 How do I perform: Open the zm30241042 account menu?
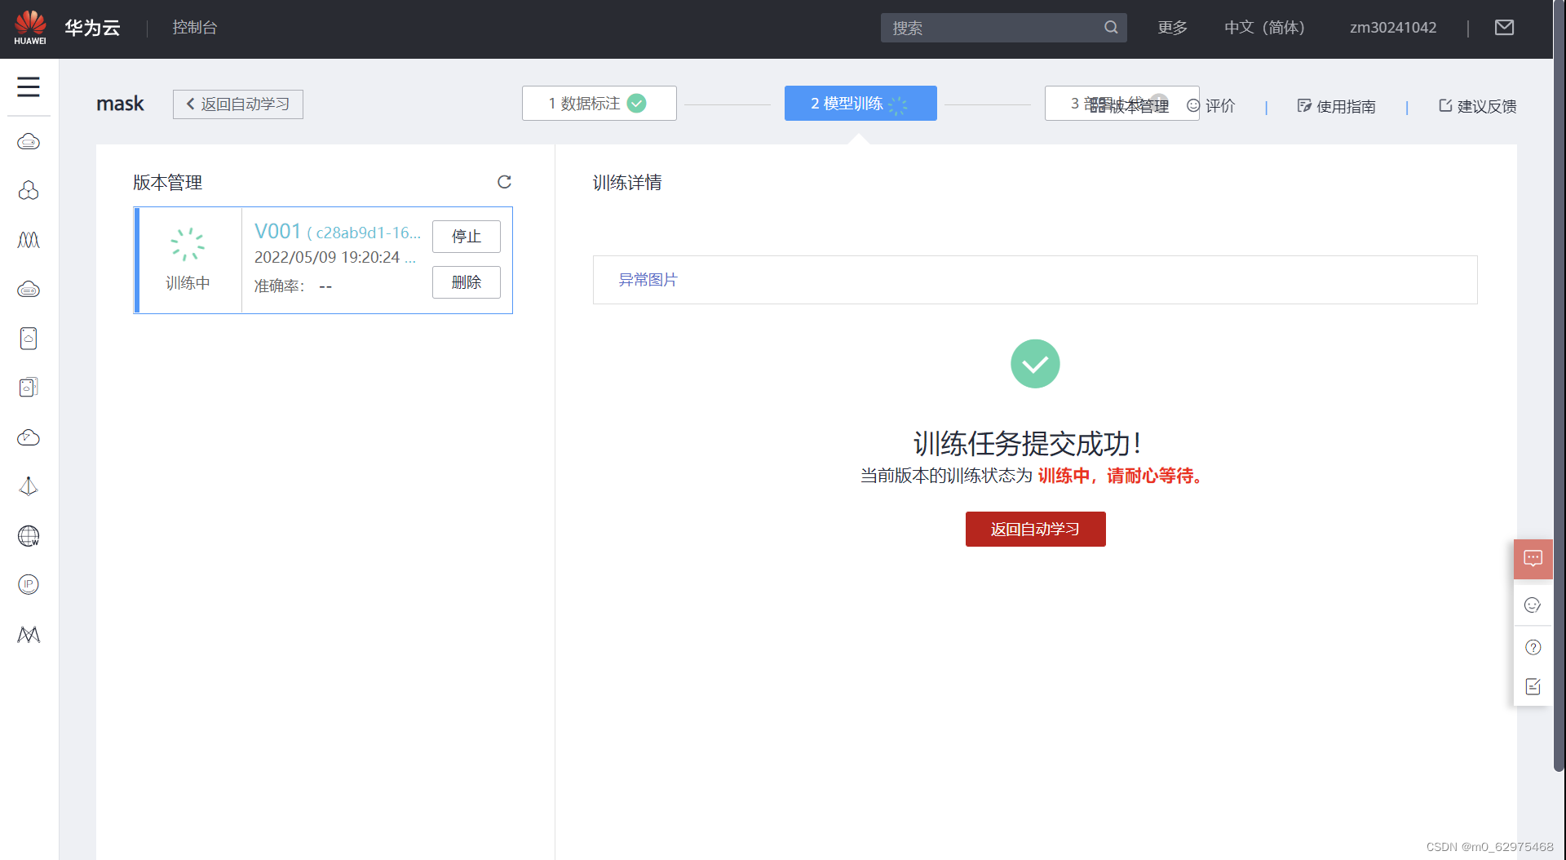pyautogui.click(x=1393, y=28)
